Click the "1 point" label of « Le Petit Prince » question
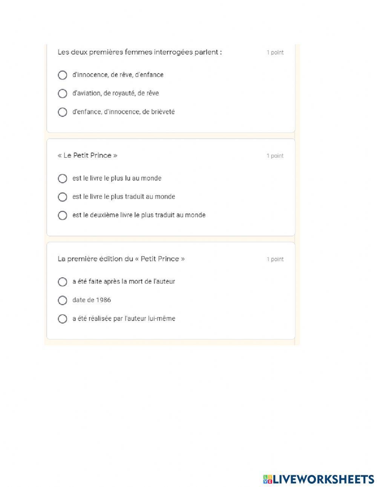The height and width of the screenshot is (487, 377). pos(275,156)
